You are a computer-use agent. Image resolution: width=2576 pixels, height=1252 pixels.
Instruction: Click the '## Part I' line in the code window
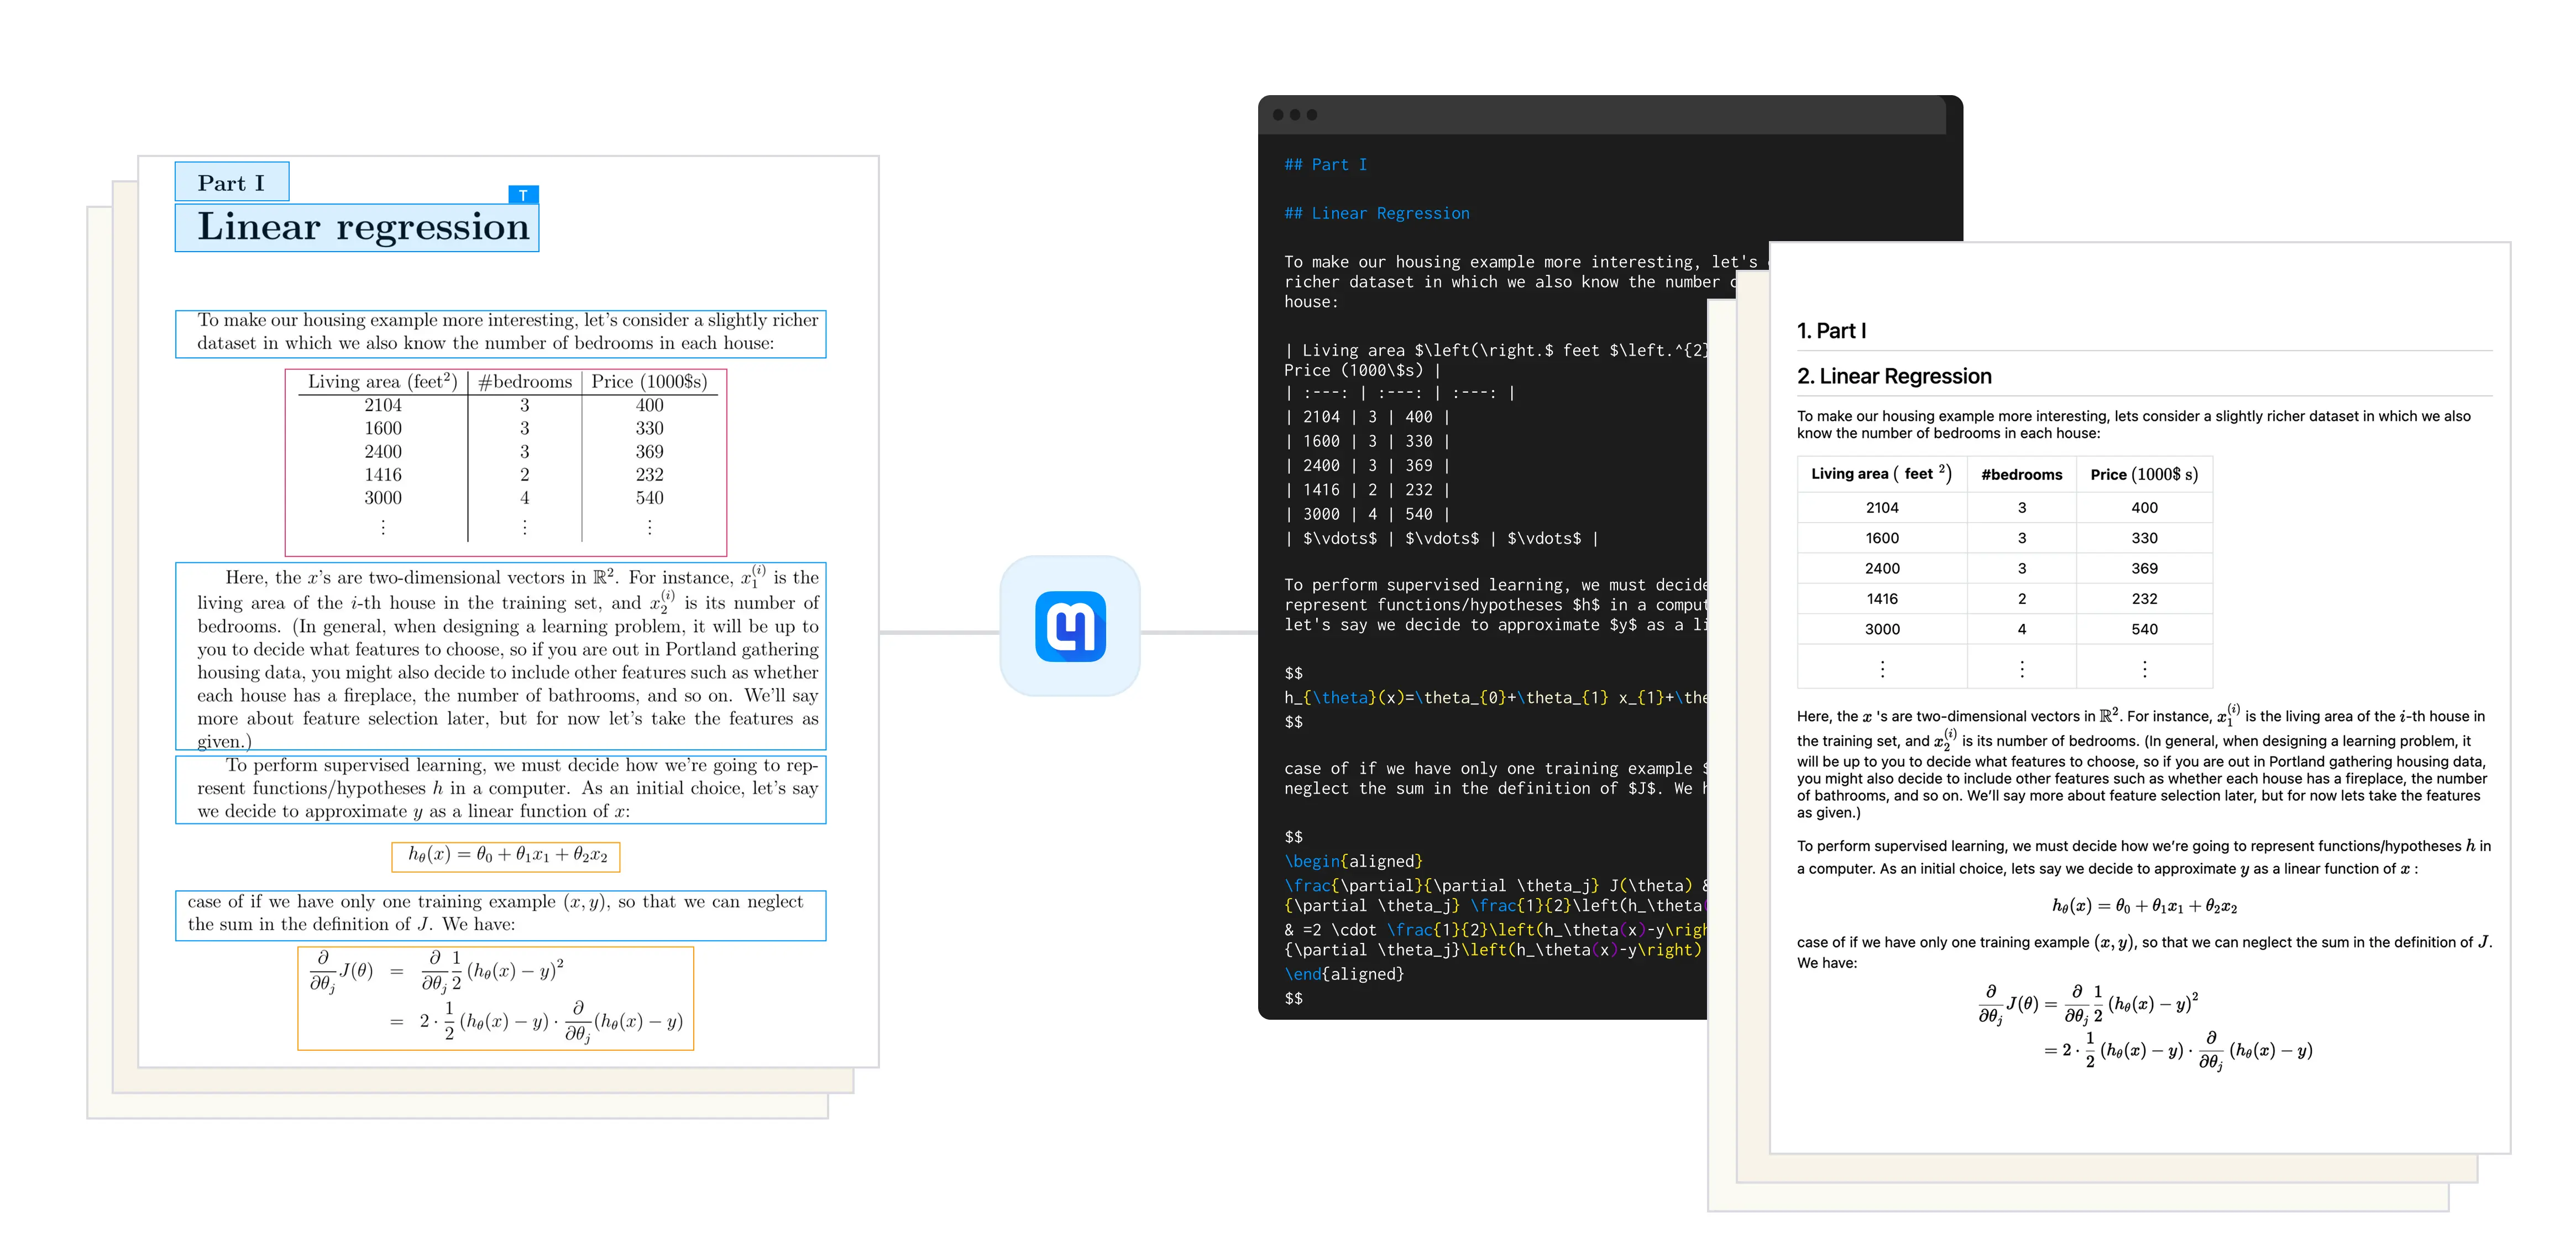(1325, 165)
